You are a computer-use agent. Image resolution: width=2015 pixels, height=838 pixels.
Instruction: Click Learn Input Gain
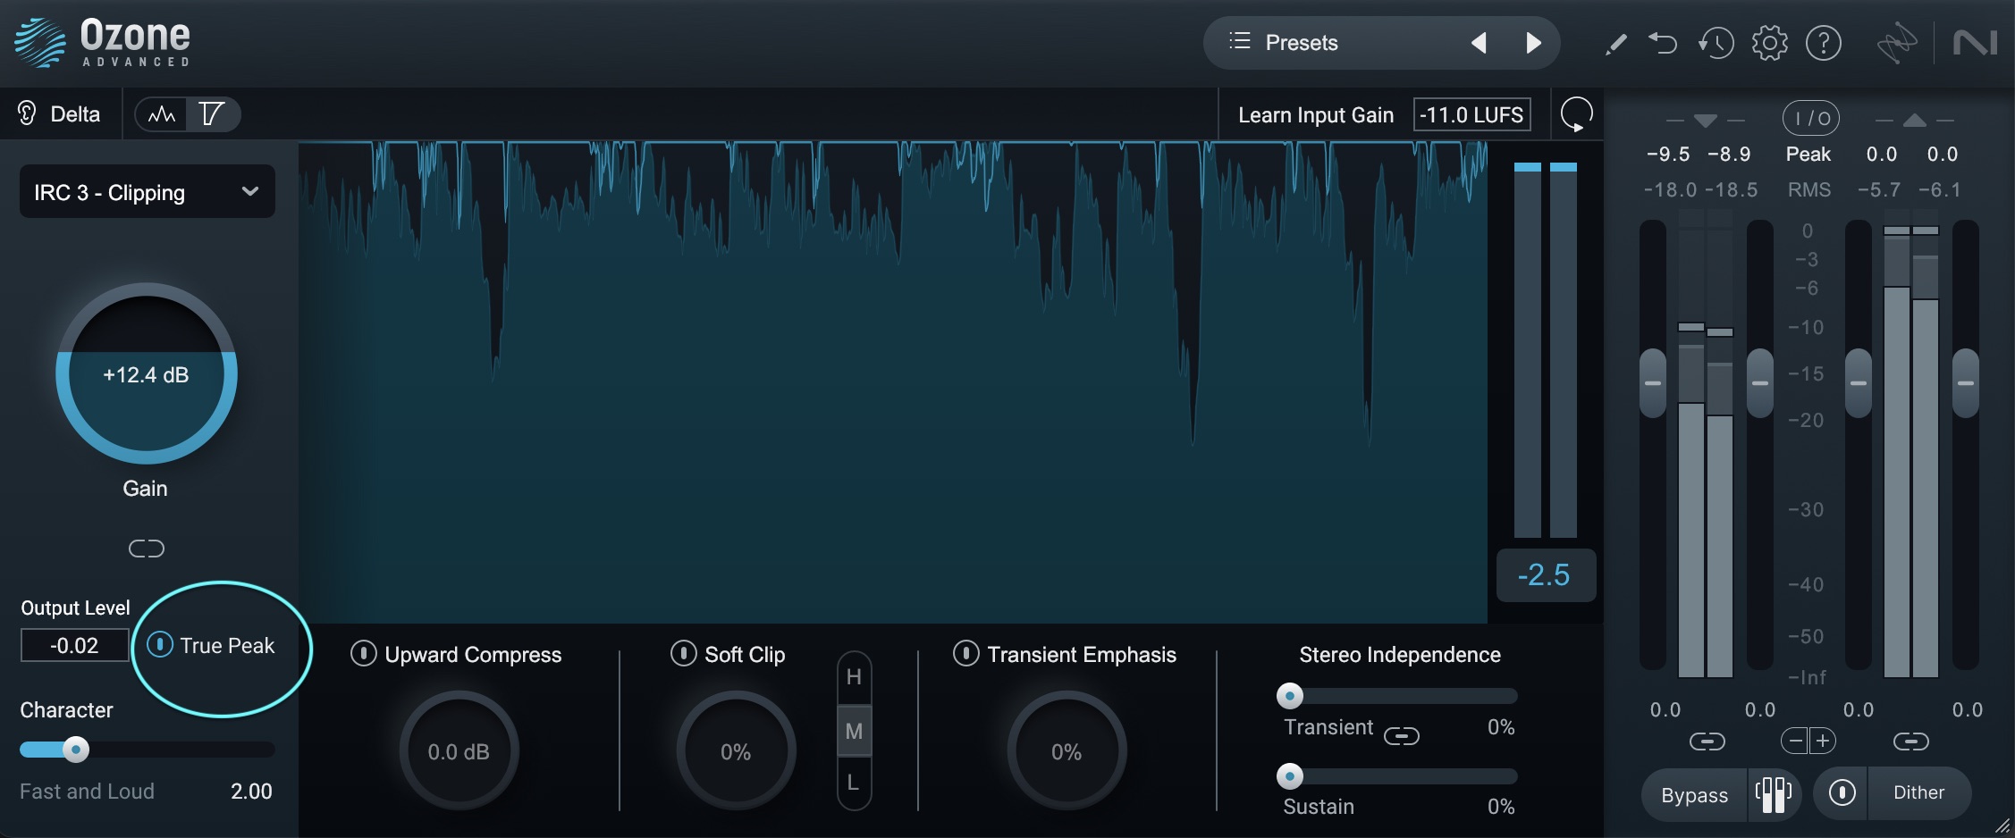1316,115
